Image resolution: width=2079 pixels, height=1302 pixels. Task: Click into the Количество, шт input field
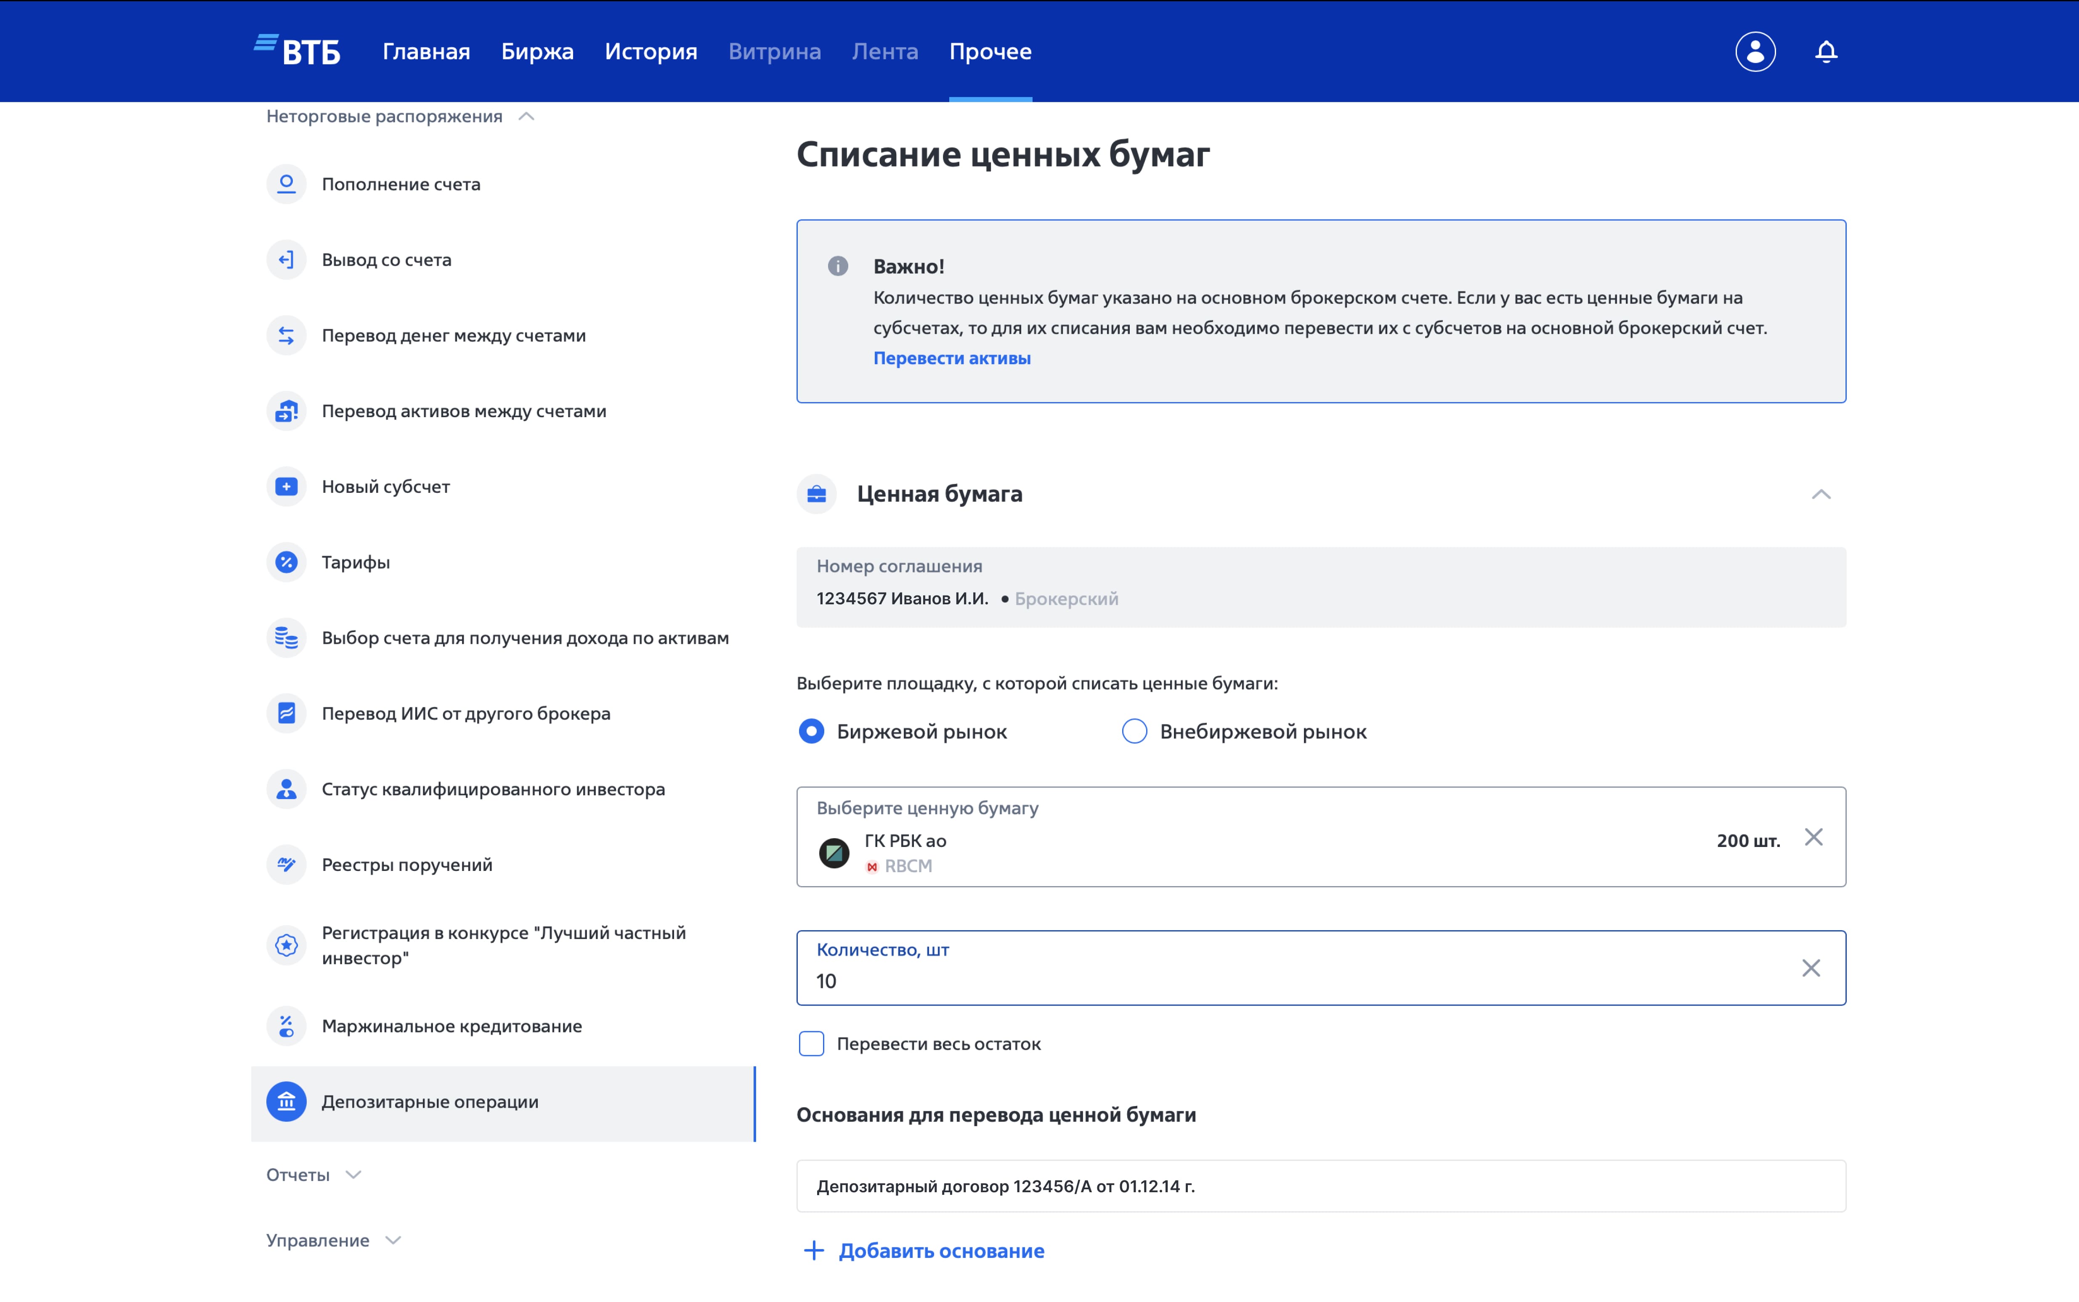[x=1320, y=968]
